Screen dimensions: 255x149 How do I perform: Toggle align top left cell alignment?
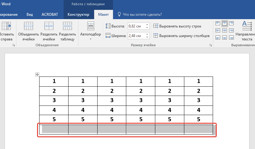(218, 23)
